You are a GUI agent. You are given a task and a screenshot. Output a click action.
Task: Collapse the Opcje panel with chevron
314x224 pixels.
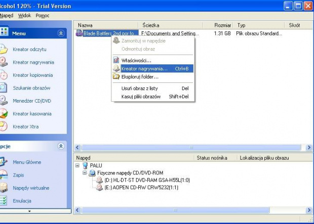tap(61, 146)
